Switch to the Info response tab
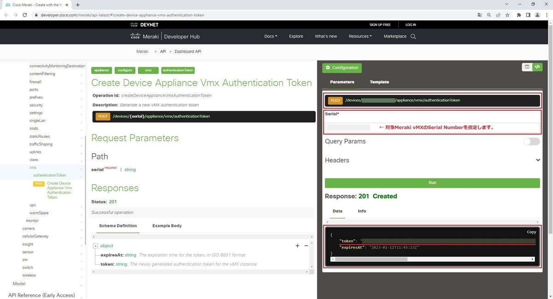Viewport: 553px width, 299px height. click(362, 211)
